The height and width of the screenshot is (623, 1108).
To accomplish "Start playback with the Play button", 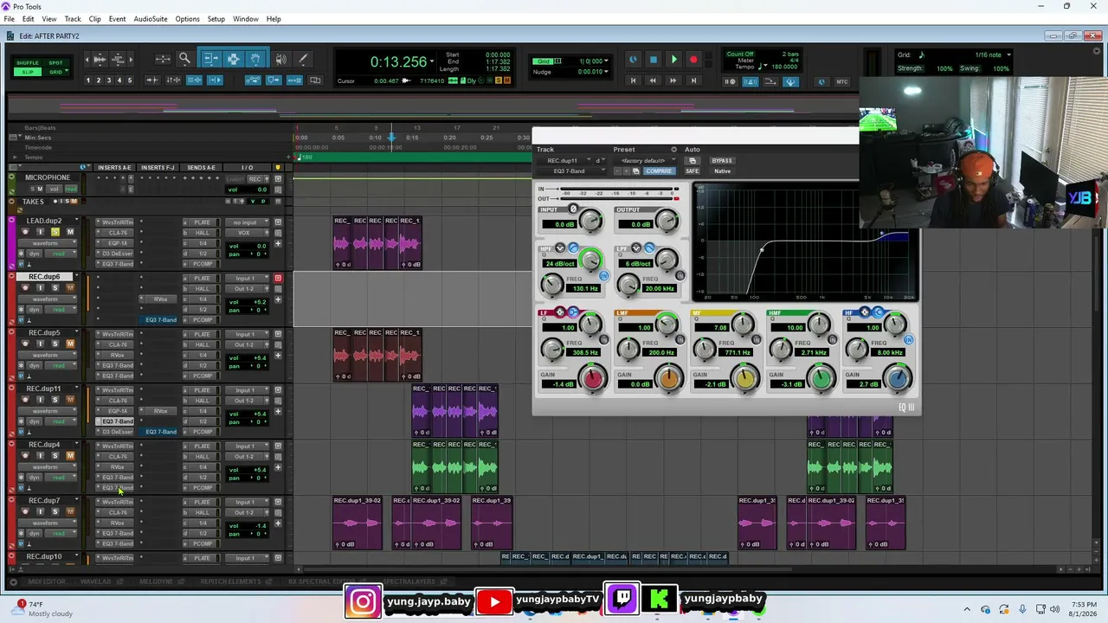I will (673, 60).
